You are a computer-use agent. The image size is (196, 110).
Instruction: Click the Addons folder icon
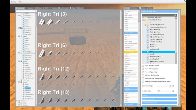pos(21,103)
